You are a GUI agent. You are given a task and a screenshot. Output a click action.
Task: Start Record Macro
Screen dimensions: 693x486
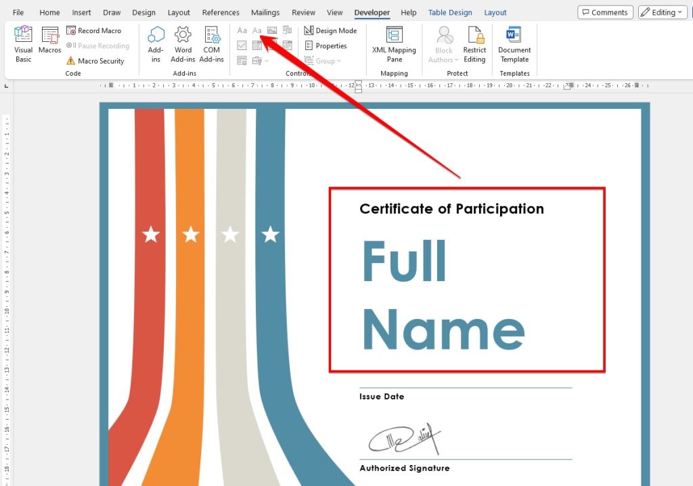coord(93,30)
